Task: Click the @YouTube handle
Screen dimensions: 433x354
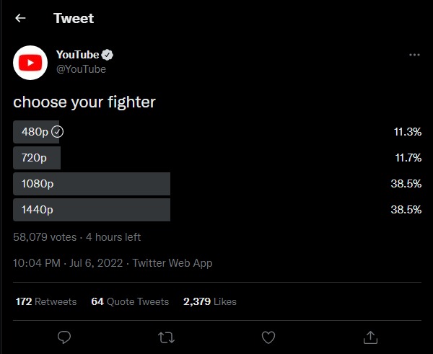Action: coord(81,69)
